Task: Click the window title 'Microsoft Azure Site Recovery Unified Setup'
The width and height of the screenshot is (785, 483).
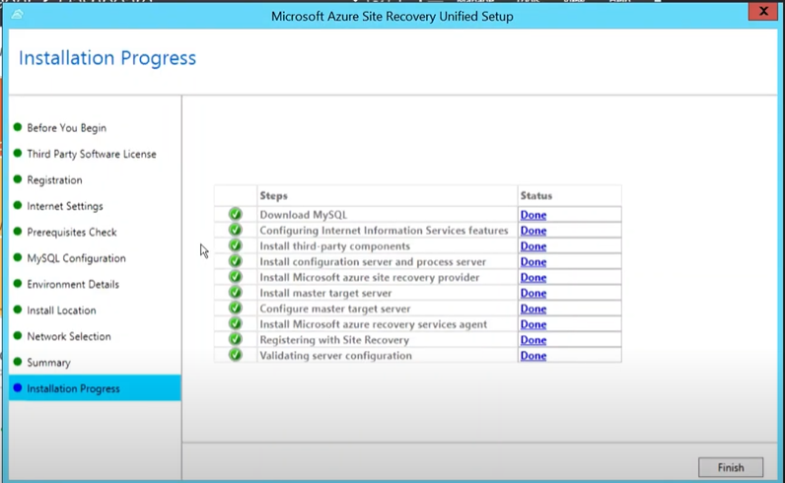Action: tap(392, 17)
